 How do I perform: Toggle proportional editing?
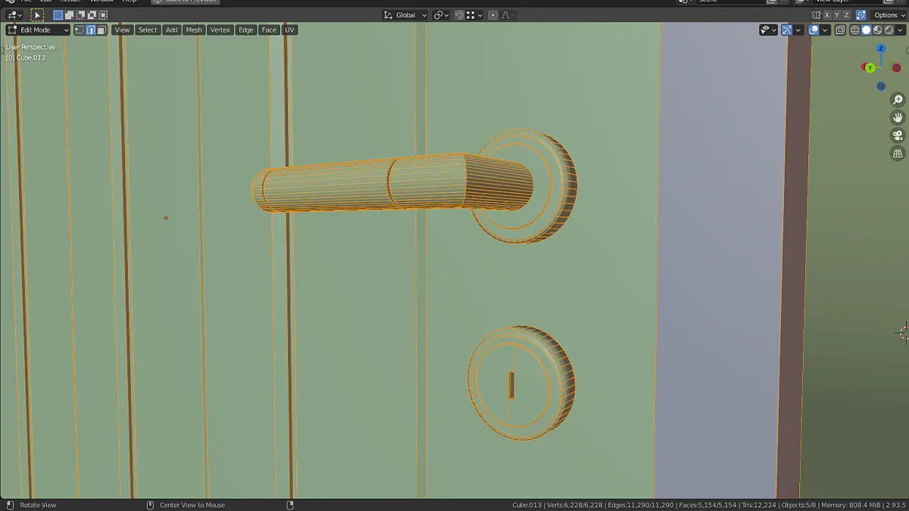(493, 15)
